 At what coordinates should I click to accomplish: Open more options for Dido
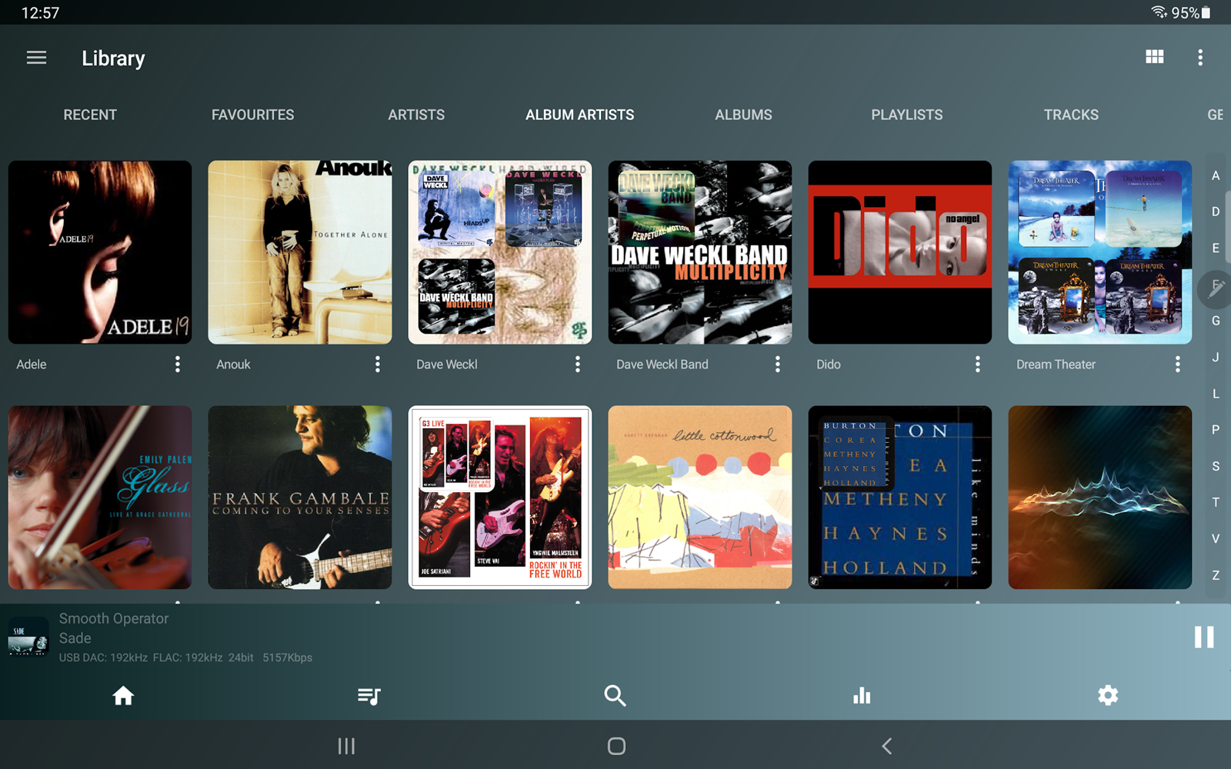[978, 365]
